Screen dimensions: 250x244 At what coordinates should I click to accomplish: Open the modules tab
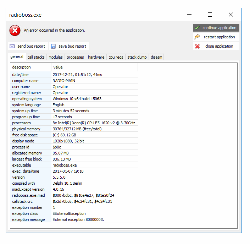click(x=56, y=57)
